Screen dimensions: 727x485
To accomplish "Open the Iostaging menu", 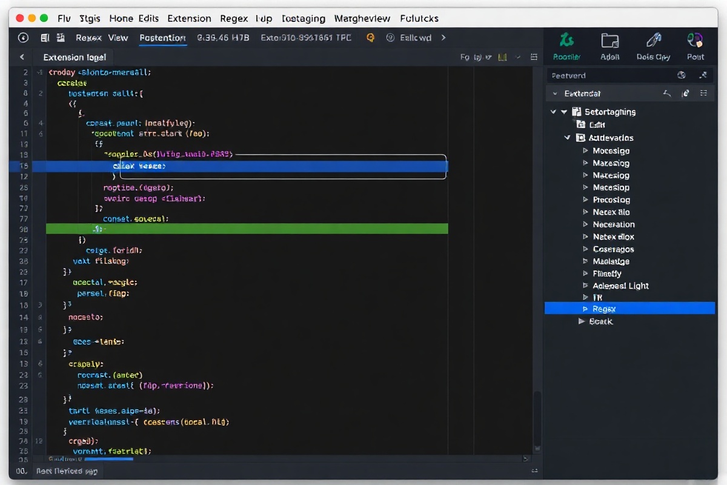I will pyautogui.click(x=304, y=18).
